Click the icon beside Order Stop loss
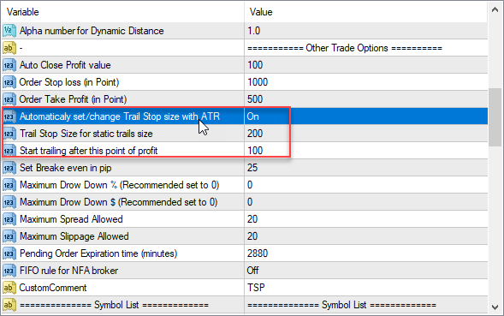This screenshot has width=504, height=316. click(9, 82)
